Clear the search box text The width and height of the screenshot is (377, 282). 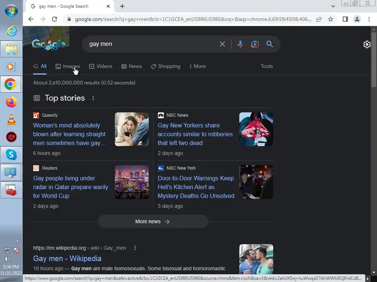tap(222, 44)
